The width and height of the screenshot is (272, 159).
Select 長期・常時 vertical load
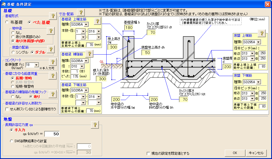click(22, 78)
